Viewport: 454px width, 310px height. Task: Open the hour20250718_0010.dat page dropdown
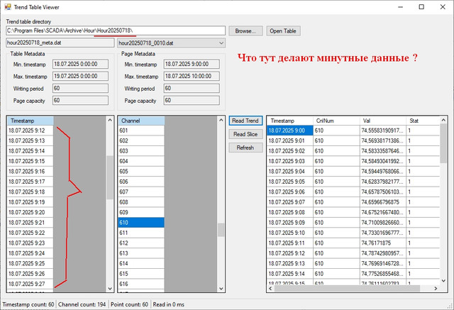[171, 43]
